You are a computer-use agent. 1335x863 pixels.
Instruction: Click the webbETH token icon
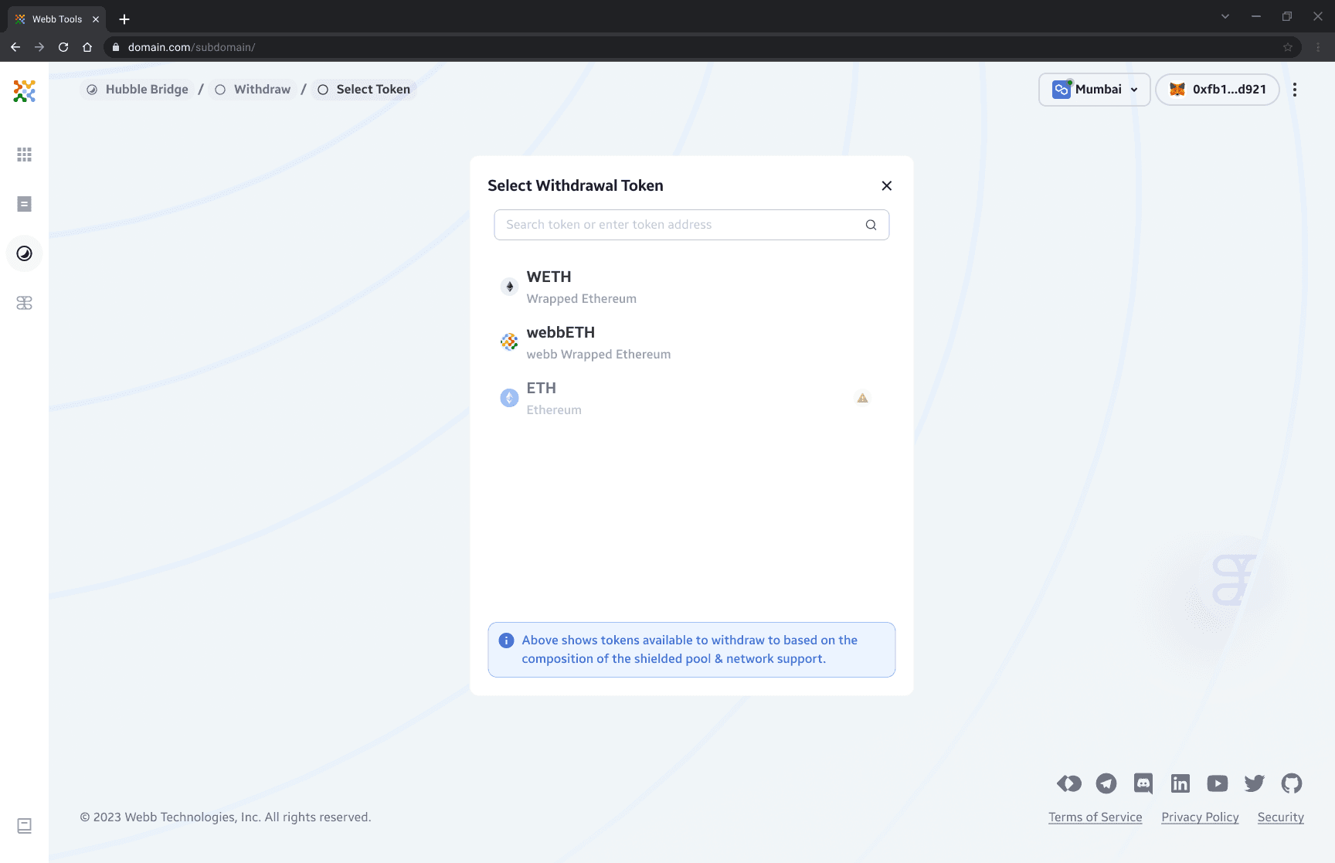(509, 342)
